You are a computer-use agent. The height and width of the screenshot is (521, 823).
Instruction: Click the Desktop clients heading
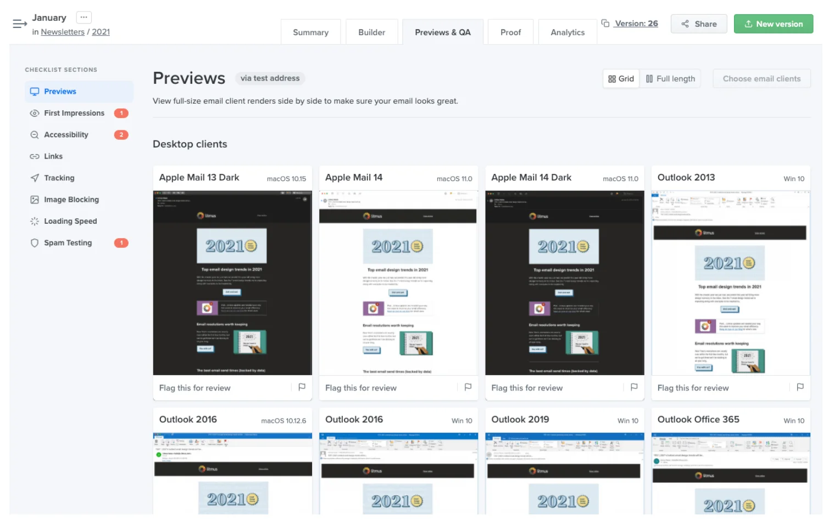190,144
